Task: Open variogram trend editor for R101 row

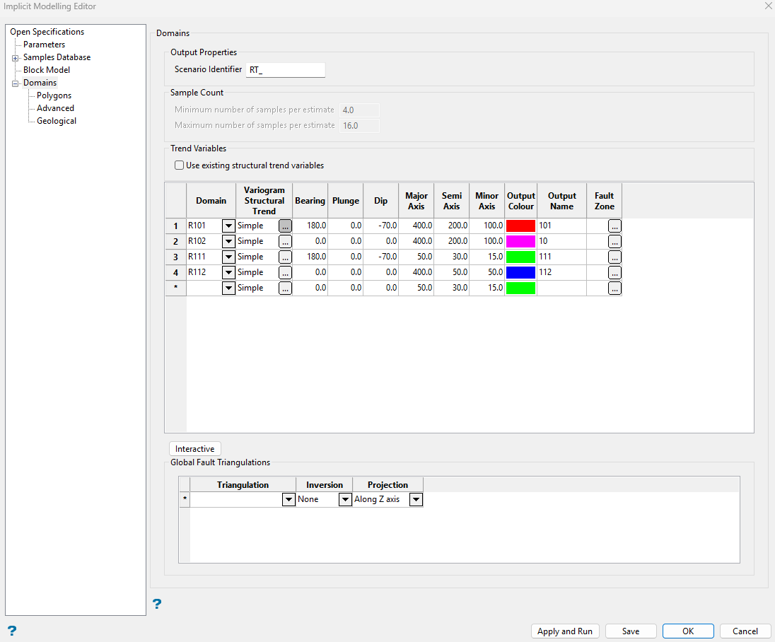Action: coord(285,226)
